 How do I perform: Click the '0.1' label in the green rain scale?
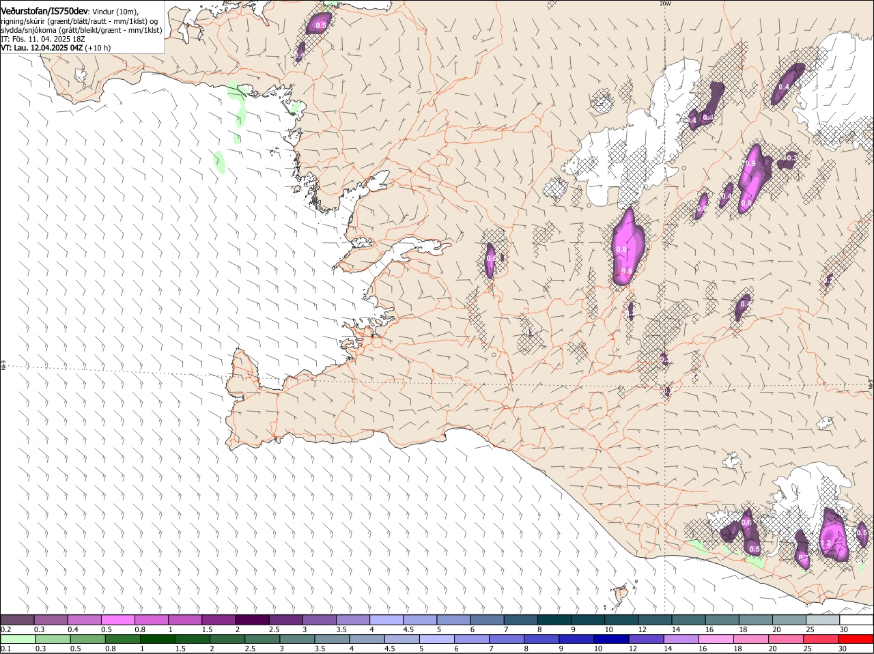[5, 649]
